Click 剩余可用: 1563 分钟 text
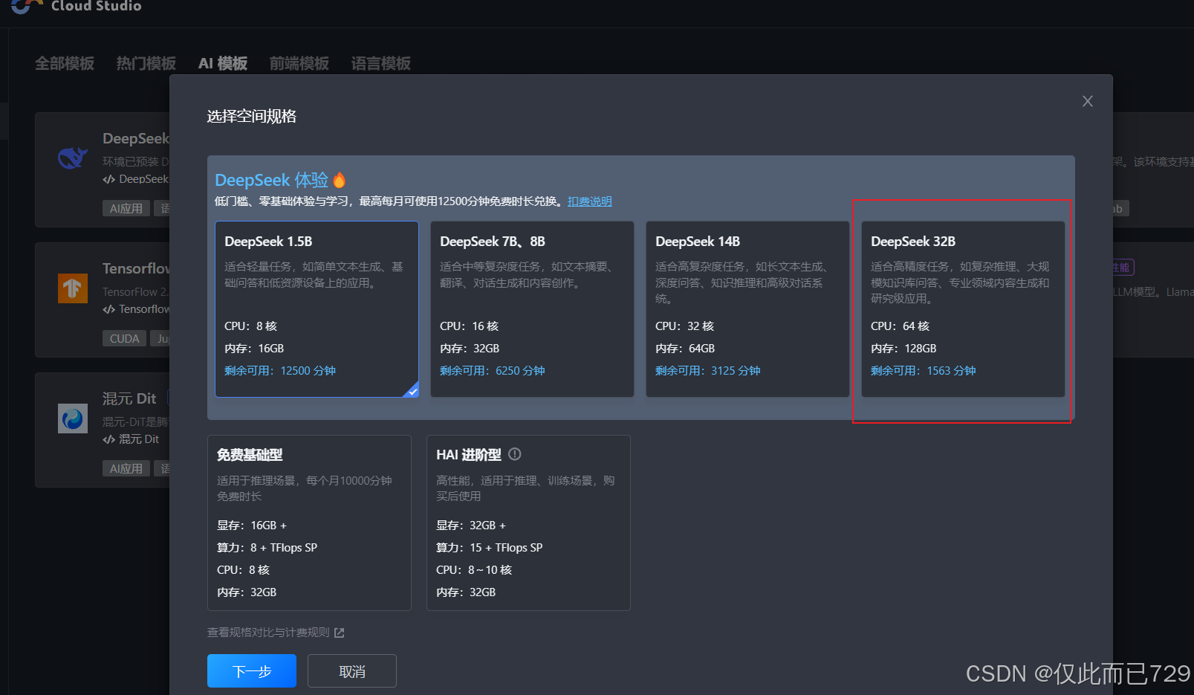This screenshot has height=695, width=1194. pos(924,371)
